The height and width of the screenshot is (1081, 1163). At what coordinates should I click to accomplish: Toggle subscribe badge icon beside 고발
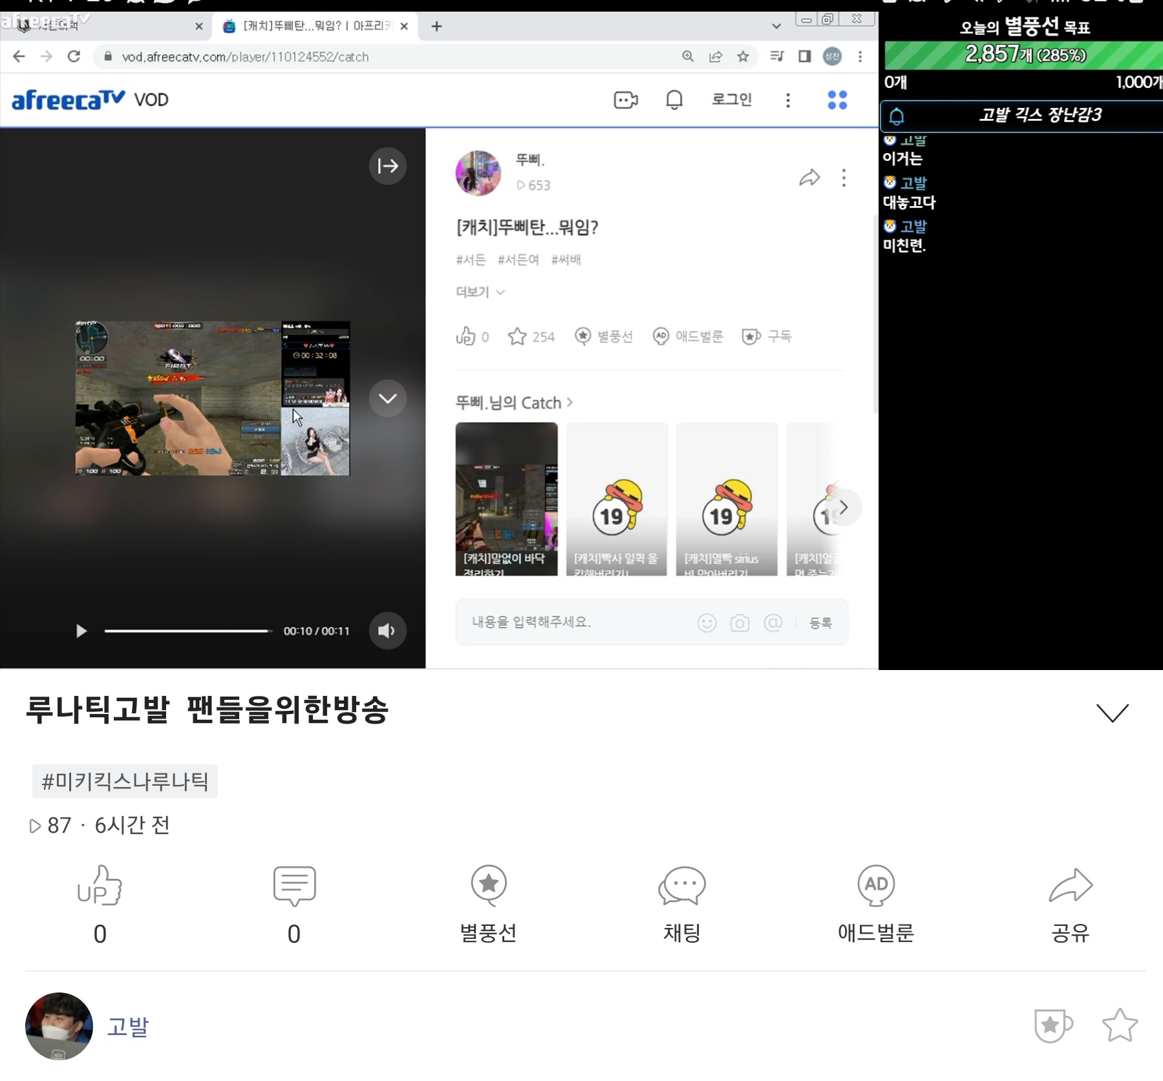[1053, 1025]
